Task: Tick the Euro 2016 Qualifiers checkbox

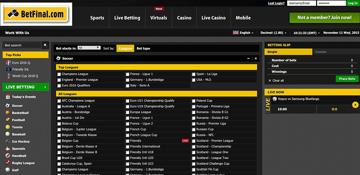Action: pos(59,86)
